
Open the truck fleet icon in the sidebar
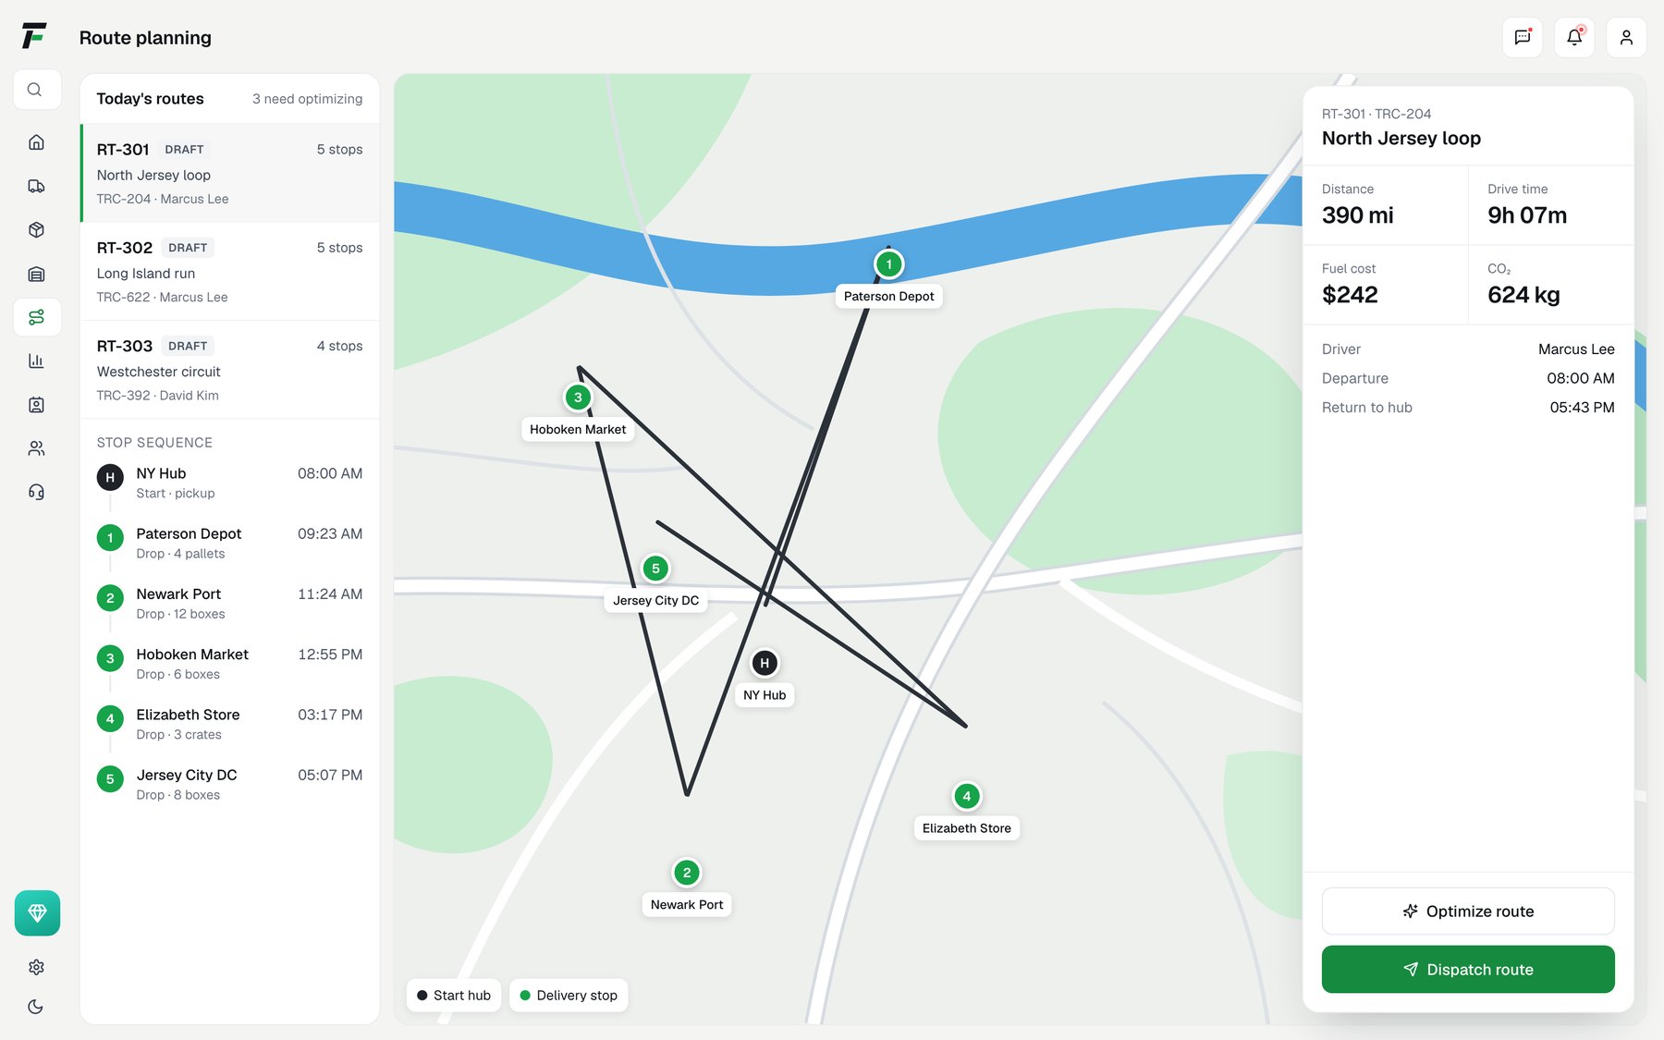click(x=37, y=186)
